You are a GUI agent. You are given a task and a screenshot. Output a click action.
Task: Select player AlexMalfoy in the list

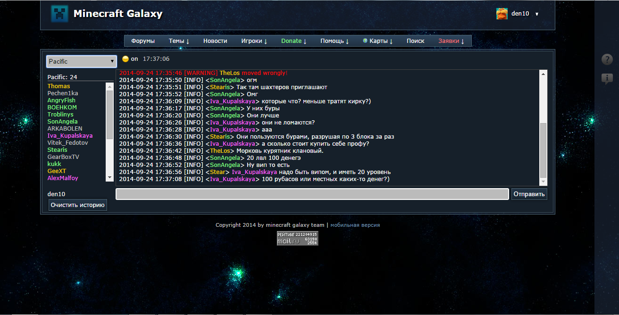pyautogui.click(x=63, y=178)
